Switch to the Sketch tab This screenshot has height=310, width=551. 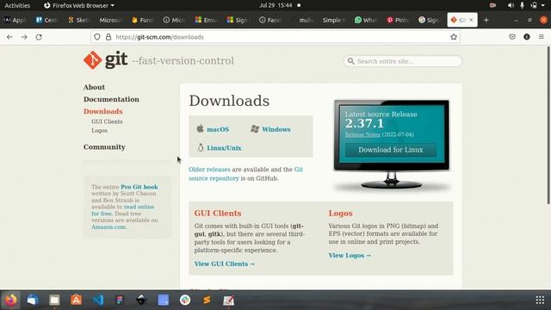[78, 20]
